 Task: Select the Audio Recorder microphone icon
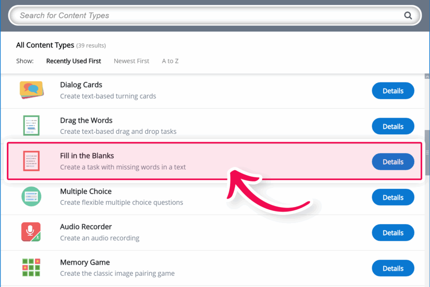[x=31, y=232]
